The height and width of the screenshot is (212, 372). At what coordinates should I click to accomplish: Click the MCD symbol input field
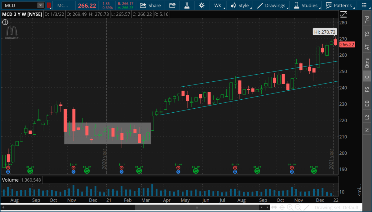[x=19, y=6]
